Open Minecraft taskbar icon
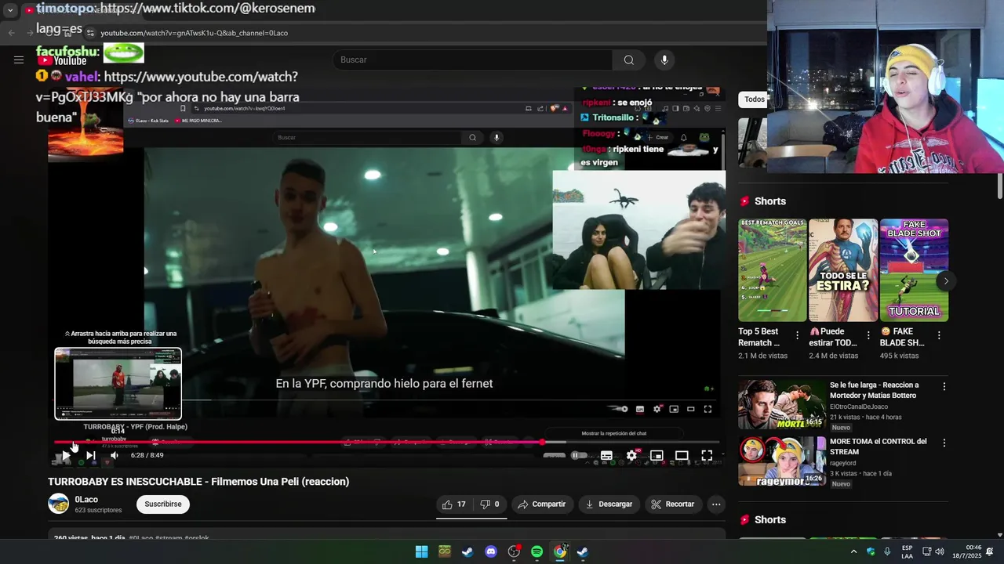Screen dimensions: 1004x564 pos(445,551)
